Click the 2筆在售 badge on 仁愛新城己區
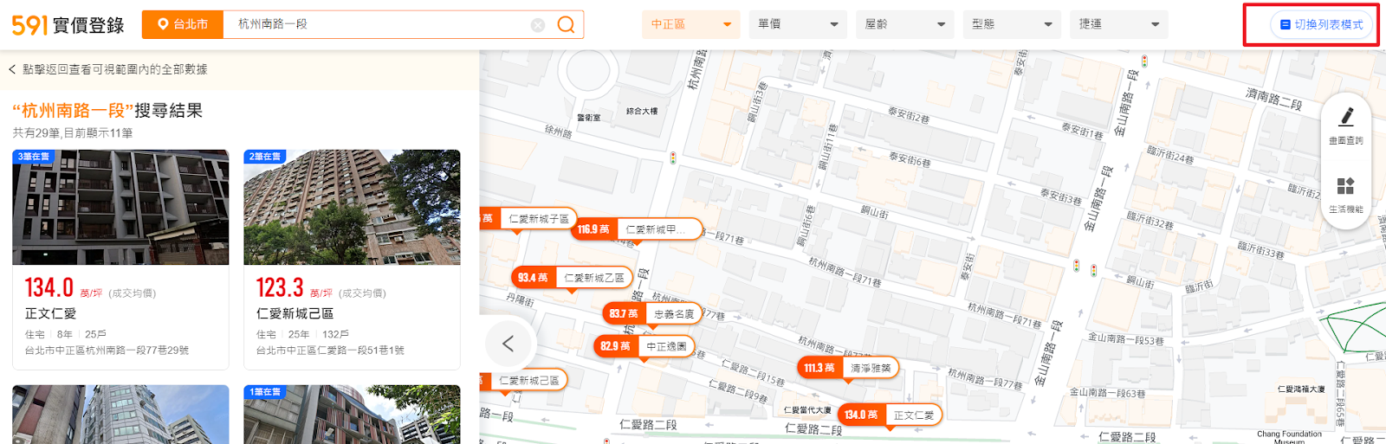Viewport: 1386px width, 444px height. (265, 157)
